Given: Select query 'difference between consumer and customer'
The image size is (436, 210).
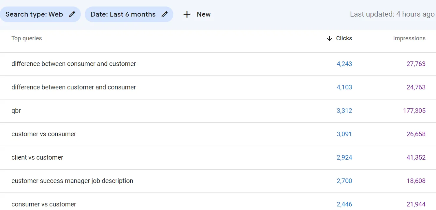Looking at the screenshot, I should tap(74, 64).
